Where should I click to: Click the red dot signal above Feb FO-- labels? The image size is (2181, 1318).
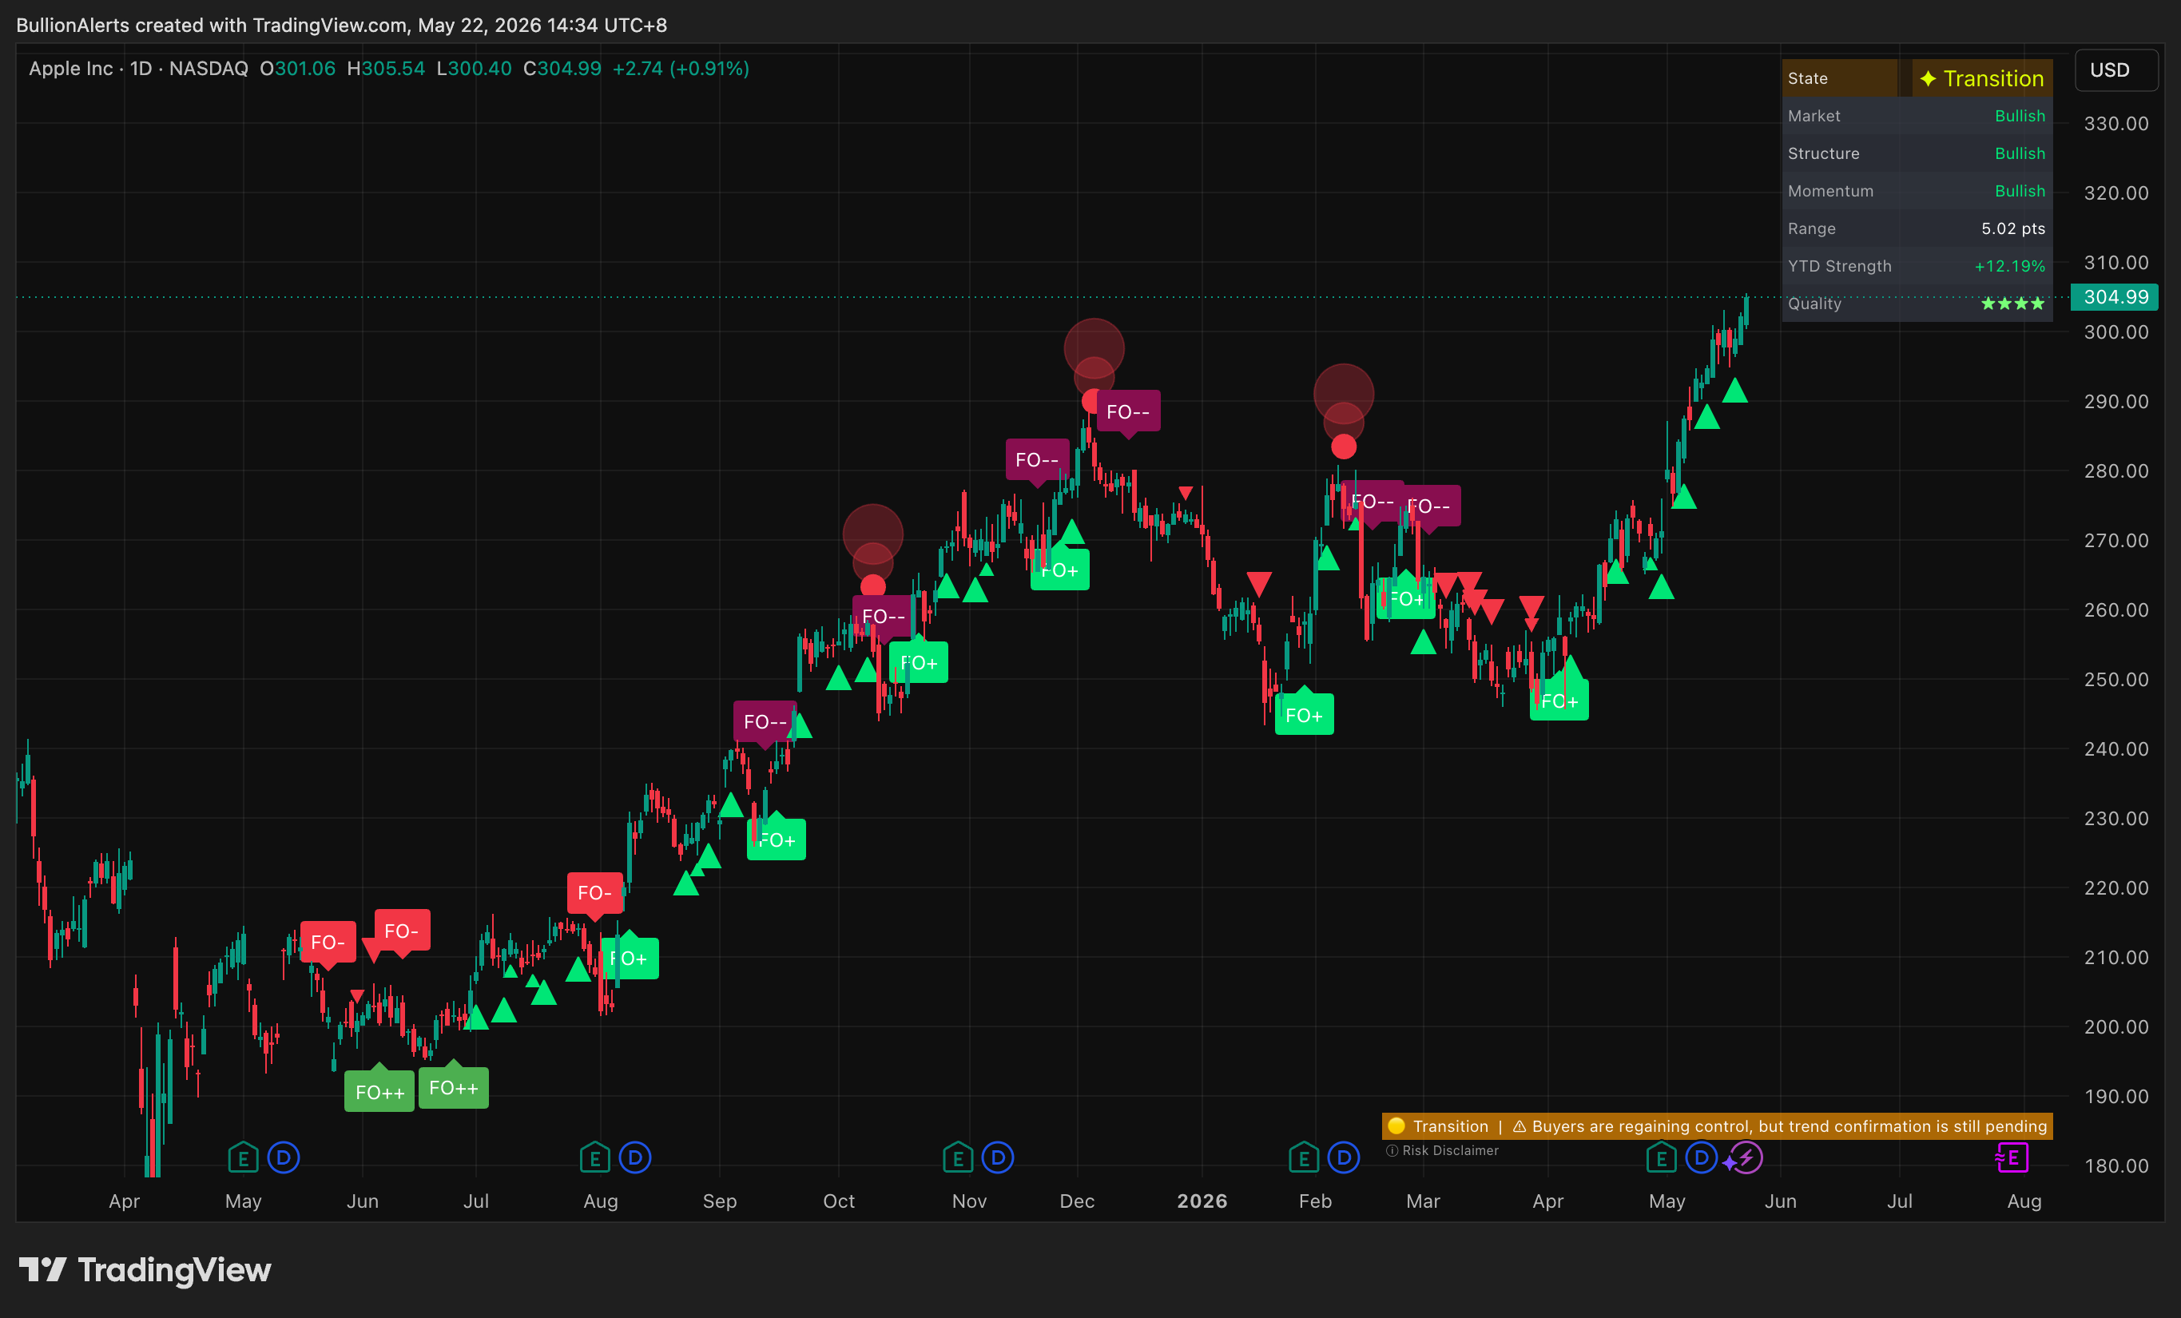(x=1344, y=446)
